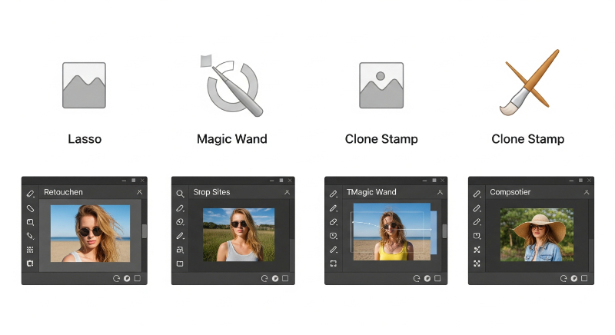Click the "Lasso" label
Viewport: 615px width, 335px height.
click(x=85, y=139)
